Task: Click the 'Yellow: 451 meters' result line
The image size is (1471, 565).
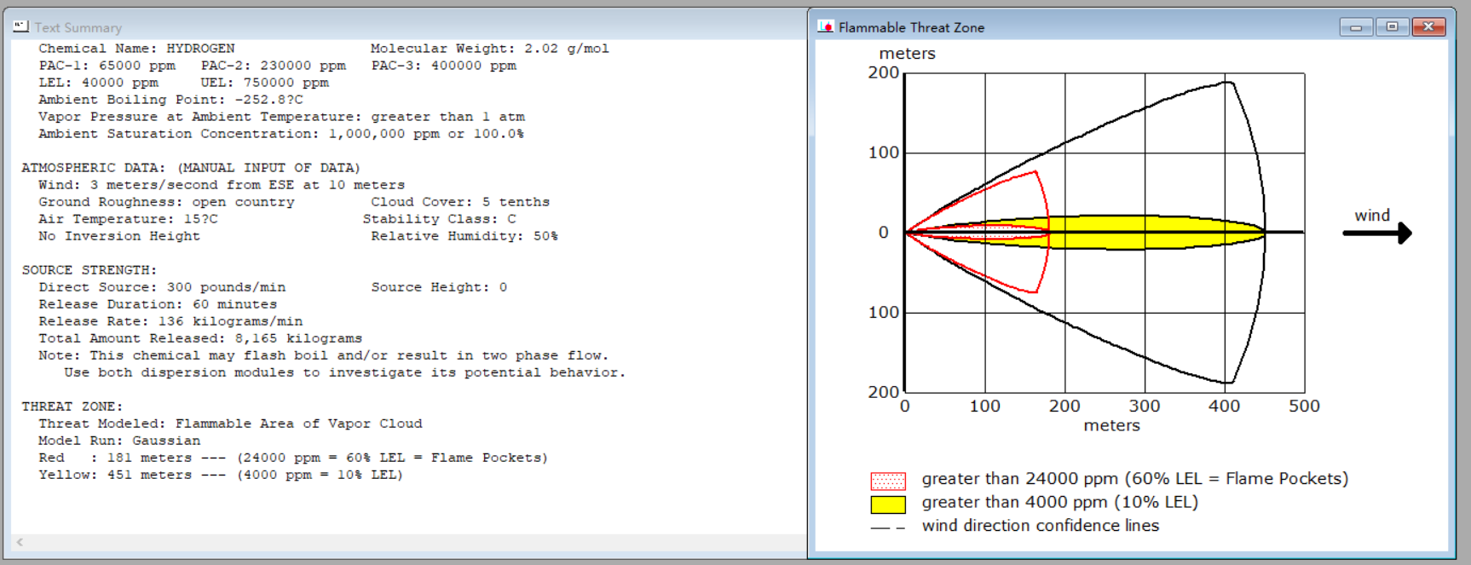Action: pos(221,475)
